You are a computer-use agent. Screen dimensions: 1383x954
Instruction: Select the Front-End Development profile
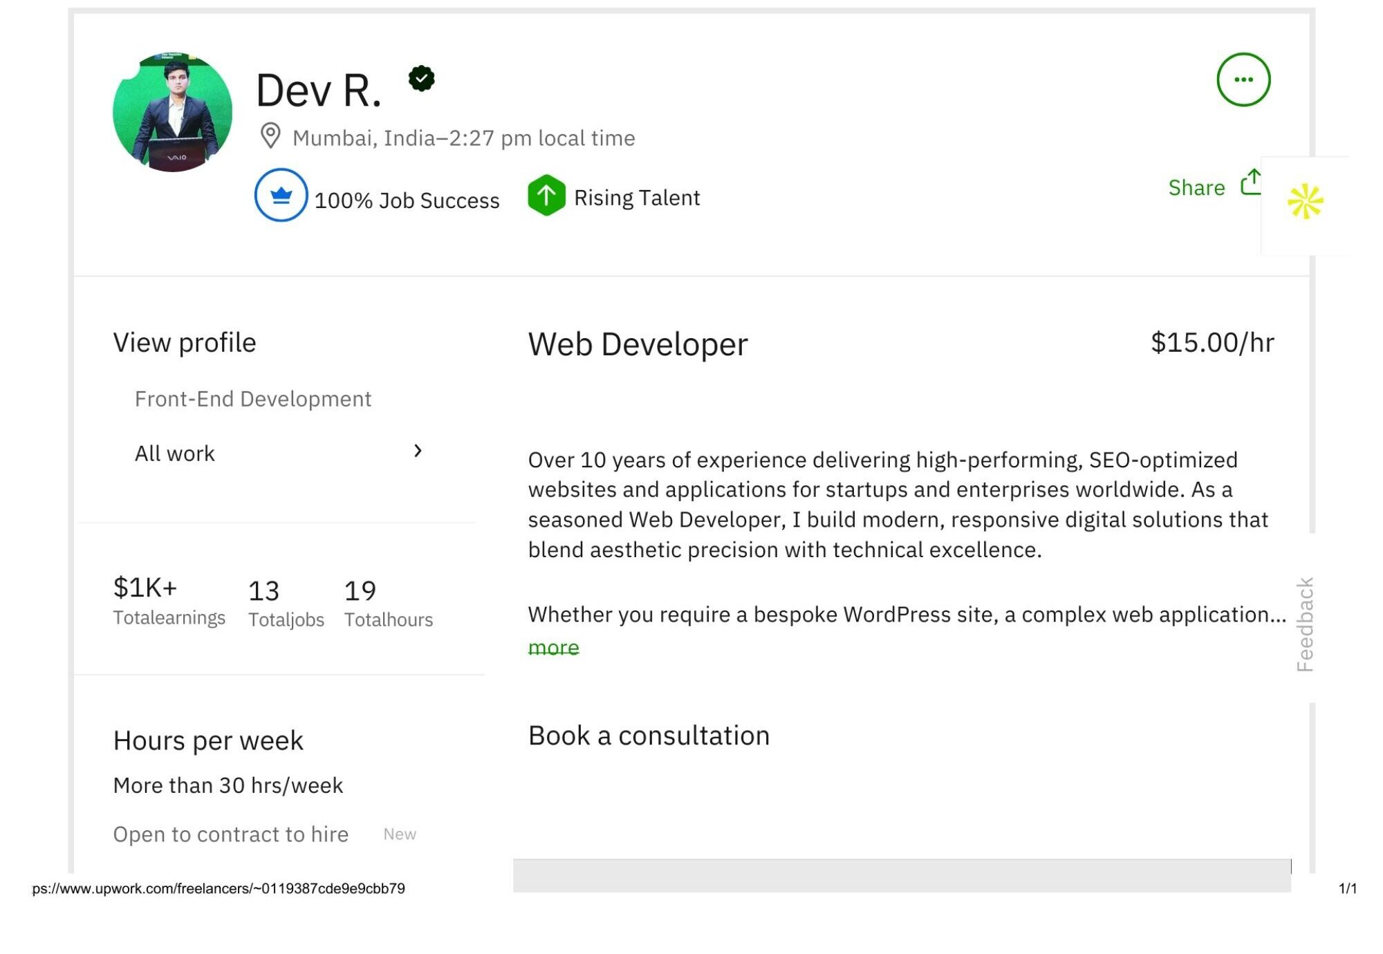[x=252, y=399]
